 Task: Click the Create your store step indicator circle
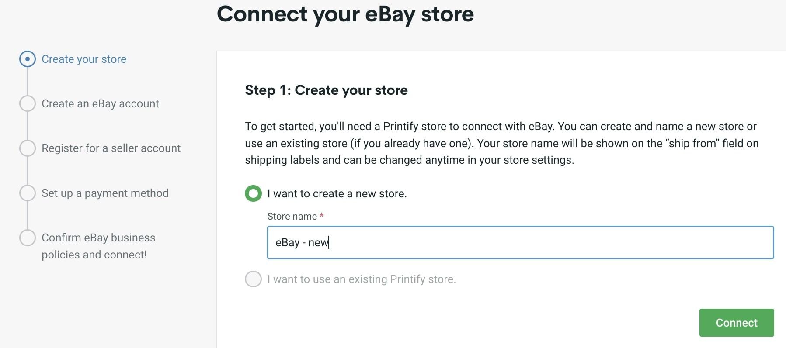[x=28, y=59]
